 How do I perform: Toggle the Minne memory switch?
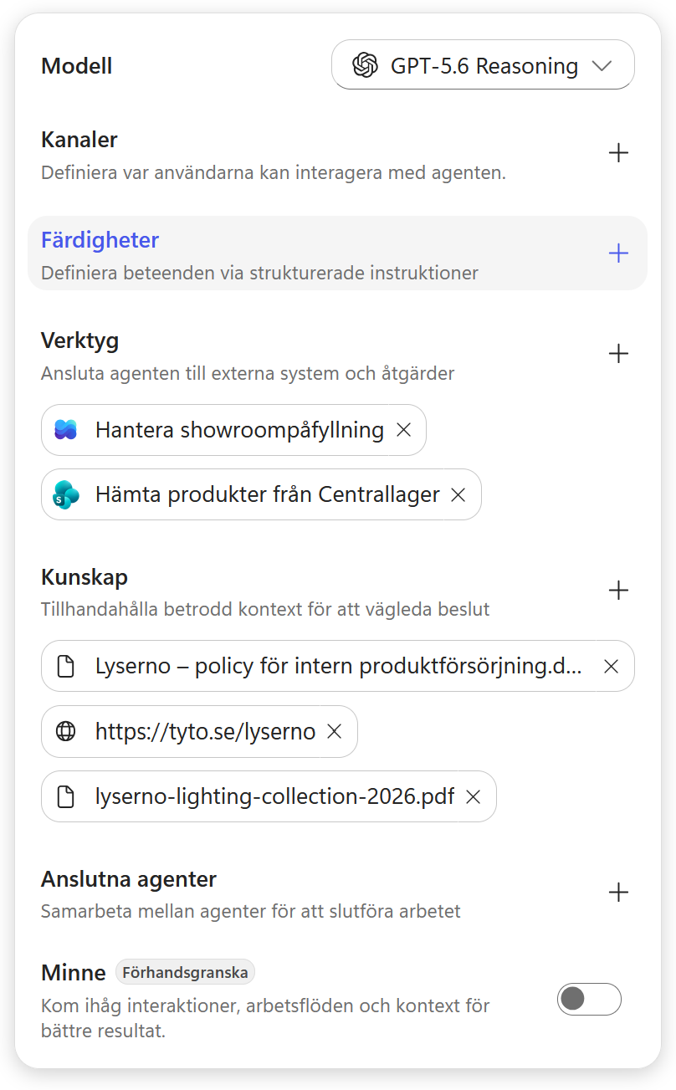(589, 999)
